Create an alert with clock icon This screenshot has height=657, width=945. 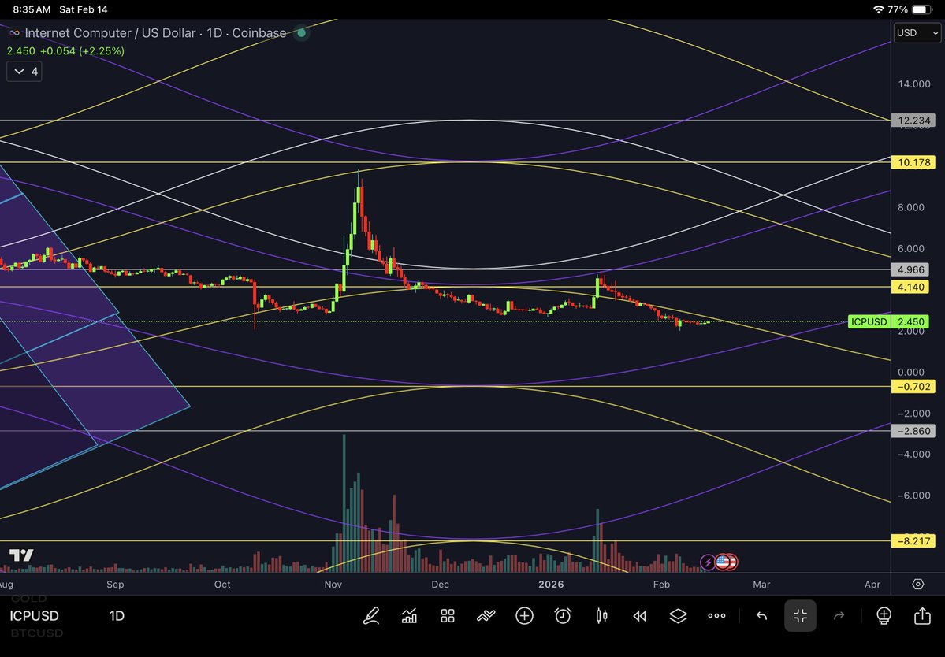click(563, 615)
